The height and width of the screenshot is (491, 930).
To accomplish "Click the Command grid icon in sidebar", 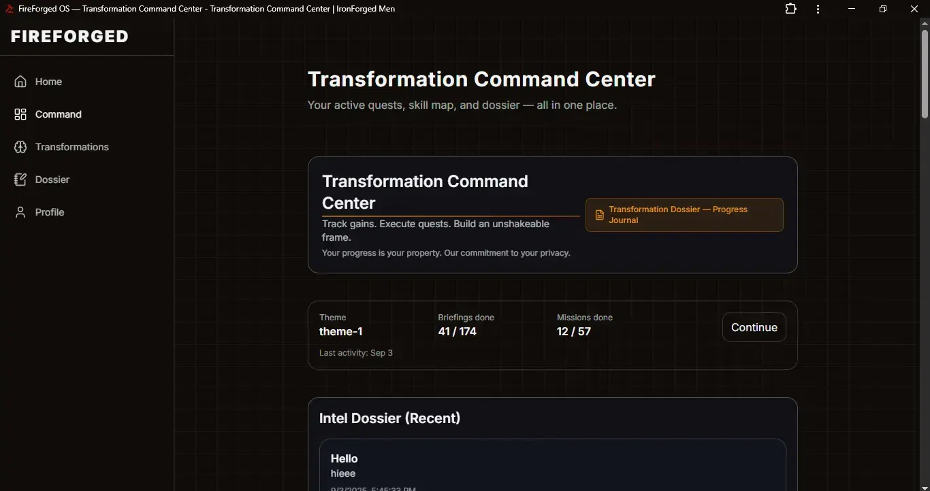I will pos(20,114).
